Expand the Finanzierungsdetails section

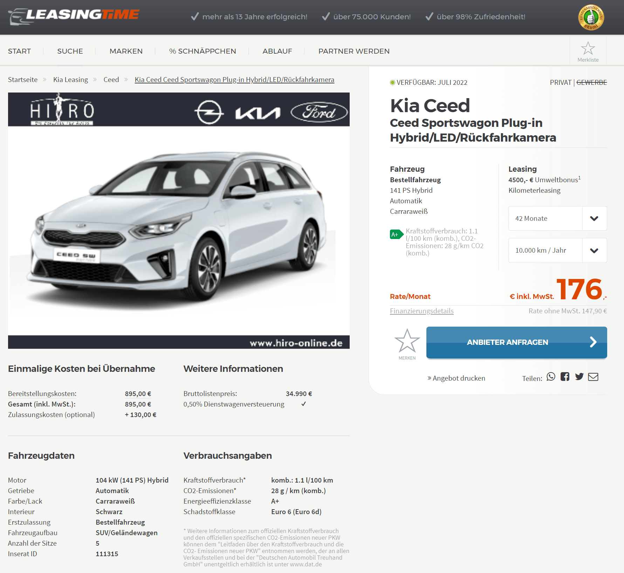click(421, 311)
